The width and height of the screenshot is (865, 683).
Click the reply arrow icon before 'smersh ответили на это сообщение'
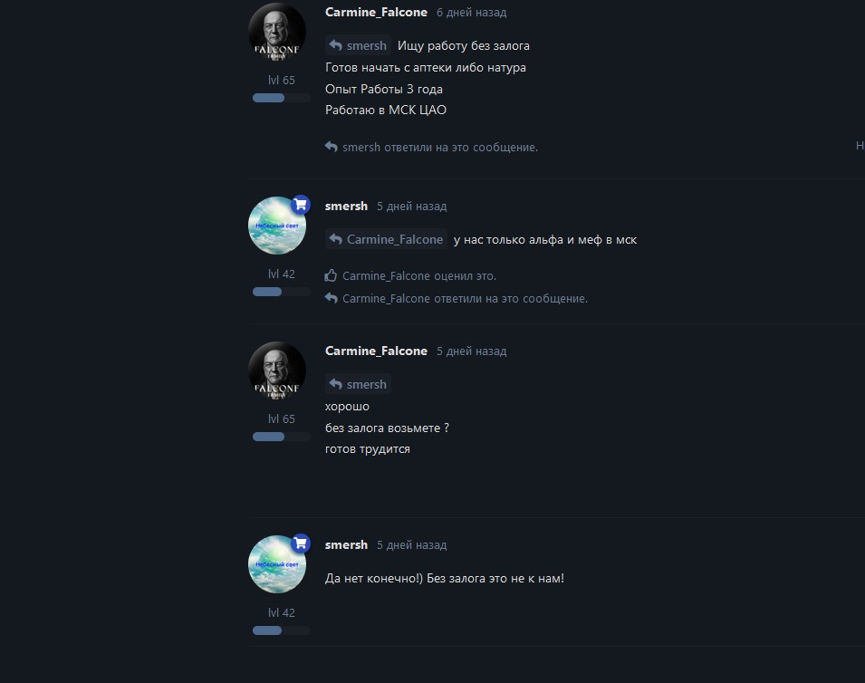[331, 147]
